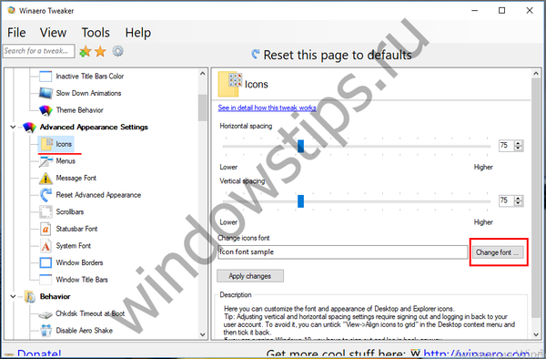The width and height of the screenshot is (546, 359).
Task: Select Scrollbars label in the tree
Action: 70,212
